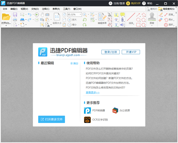The height and width of the screenshot is (143, 178).
Task: Select the yellow sticky note comment tool
Action: pos(122,15)
